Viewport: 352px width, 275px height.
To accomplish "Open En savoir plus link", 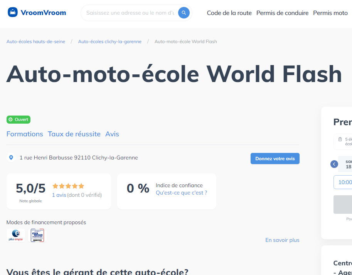I will [x=282, y=240].
